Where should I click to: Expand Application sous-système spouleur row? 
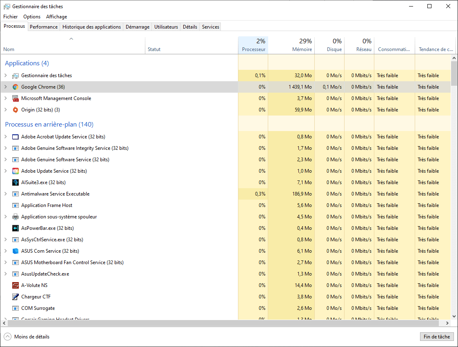[x=6, y=216]
